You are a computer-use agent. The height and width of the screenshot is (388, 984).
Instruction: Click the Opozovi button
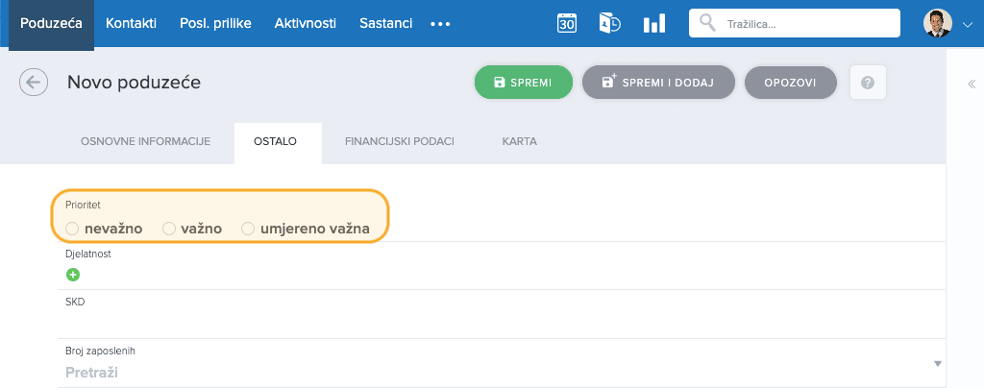tap(790, 82)
